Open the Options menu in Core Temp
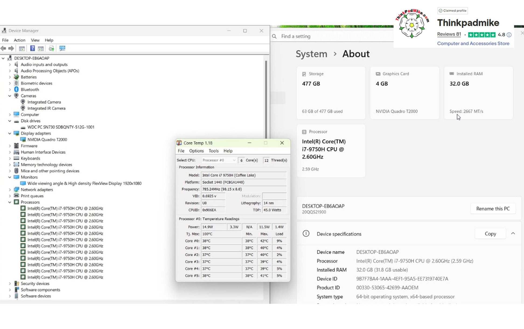The height and width of the screenshot is (329, 524). click(x=196, y=151)
